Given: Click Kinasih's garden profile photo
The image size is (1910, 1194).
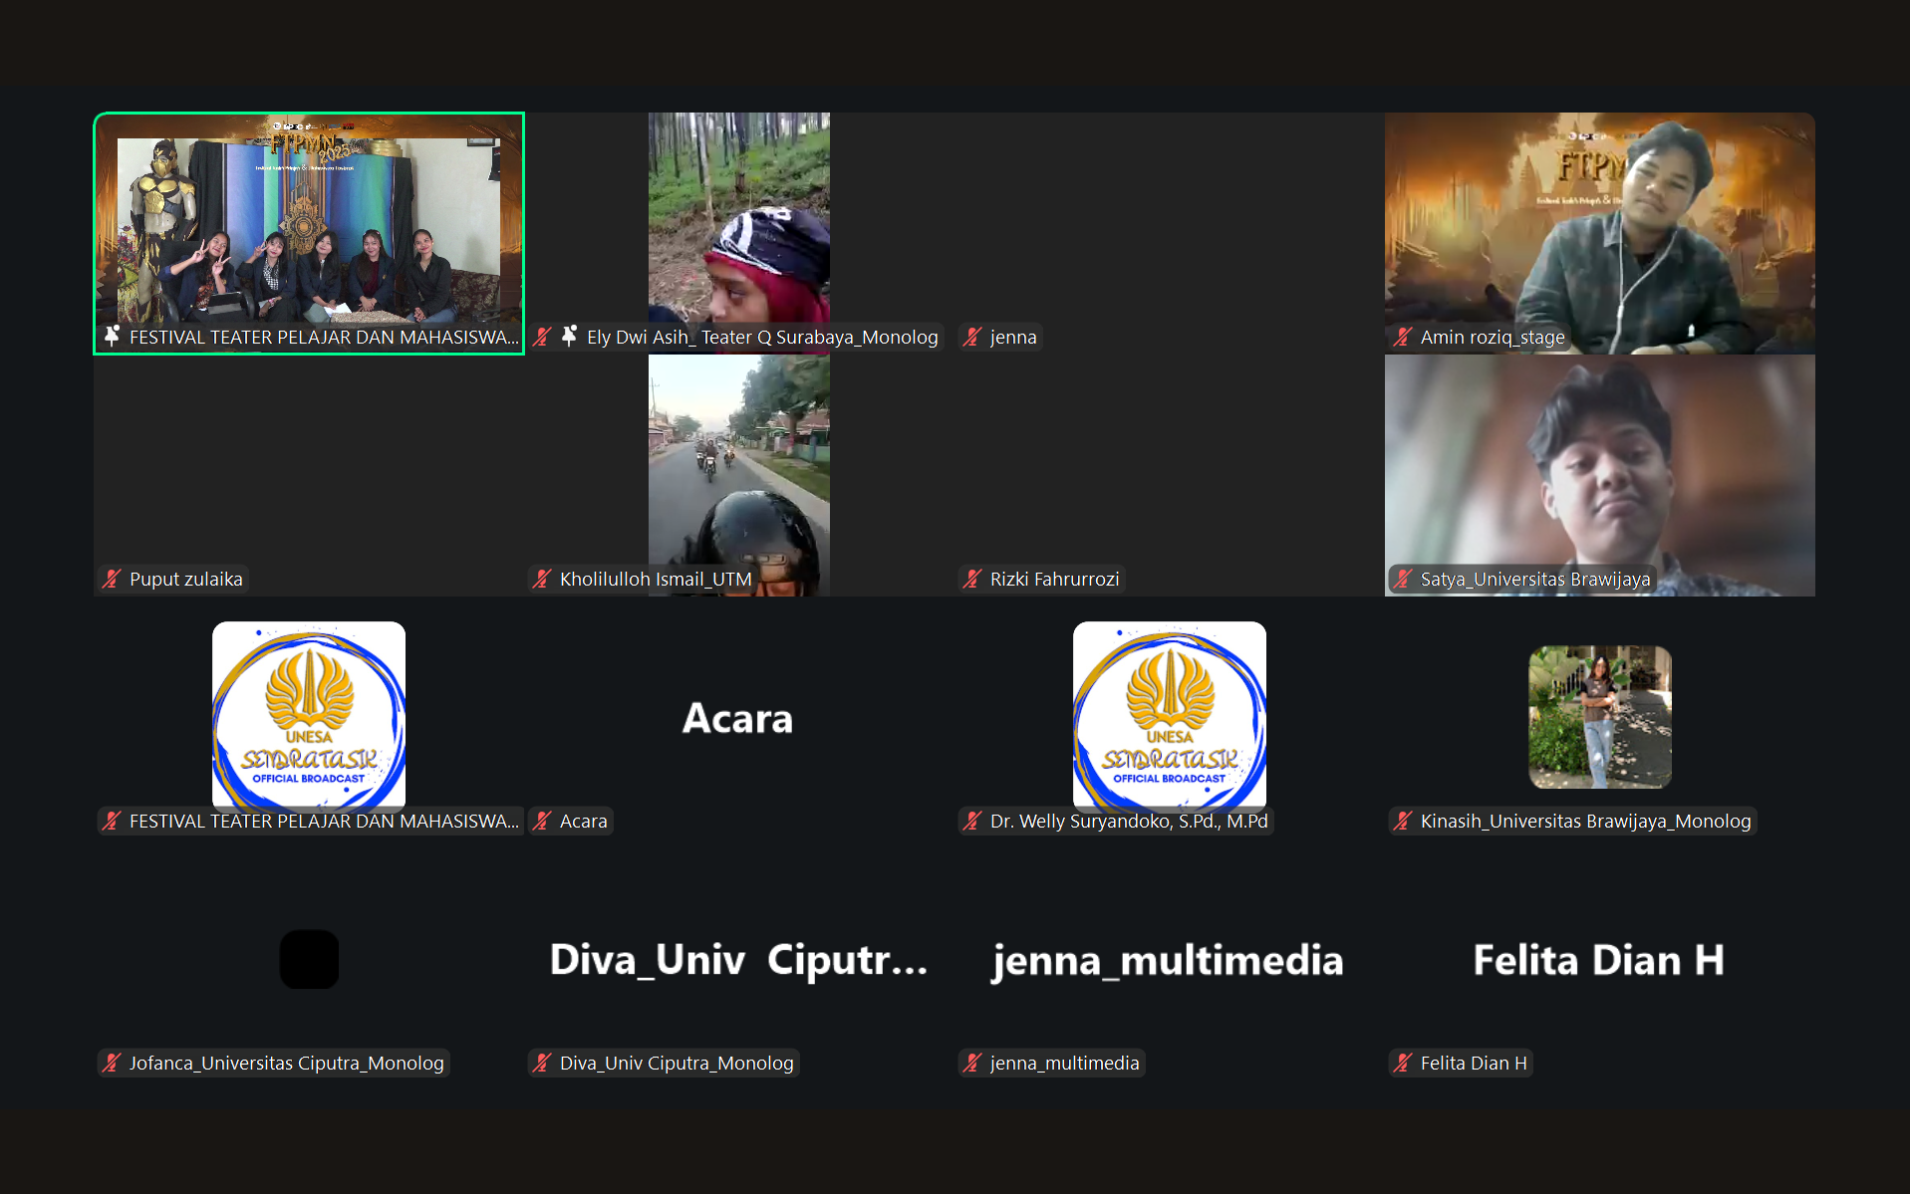Looking at the screenshot, I should [1599, 716].
